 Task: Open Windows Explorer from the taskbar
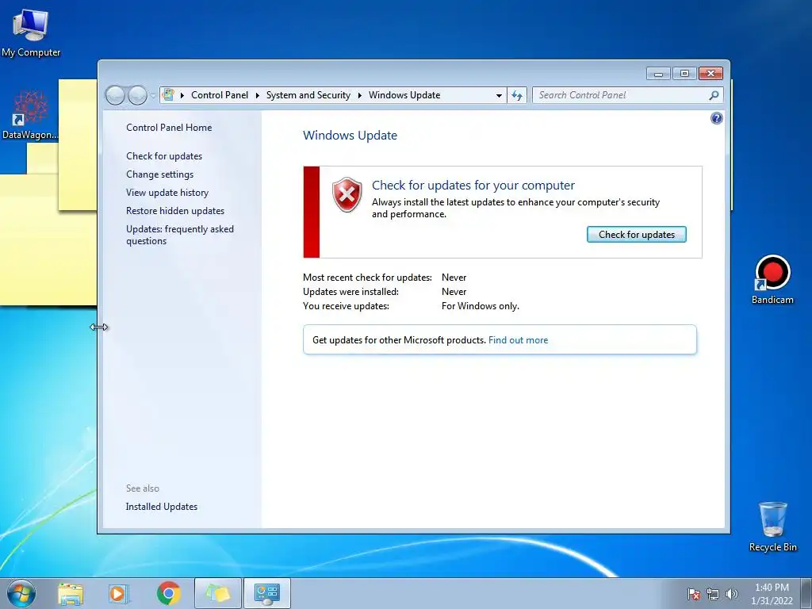pyautogui.click(x=71, y=593)
